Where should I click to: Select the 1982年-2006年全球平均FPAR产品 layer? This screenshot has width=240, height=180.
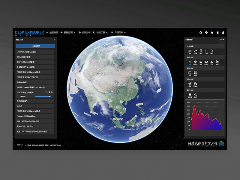(x=35, y=87)
